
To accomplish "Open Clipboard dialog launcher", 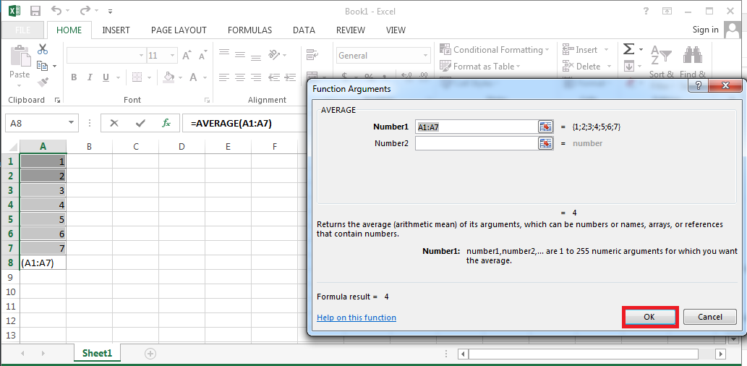I will tap(57, 100).
